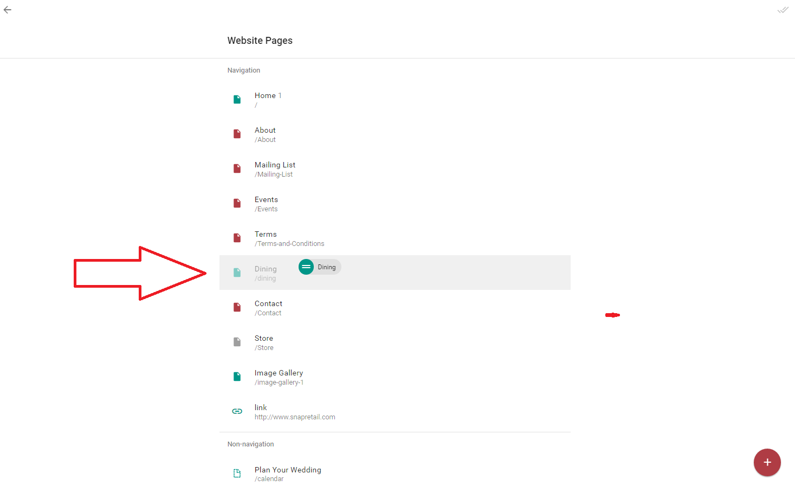Viewport: 795px width, 486px height.
Task: Select the green page icon beside Home
Action: 237,99
